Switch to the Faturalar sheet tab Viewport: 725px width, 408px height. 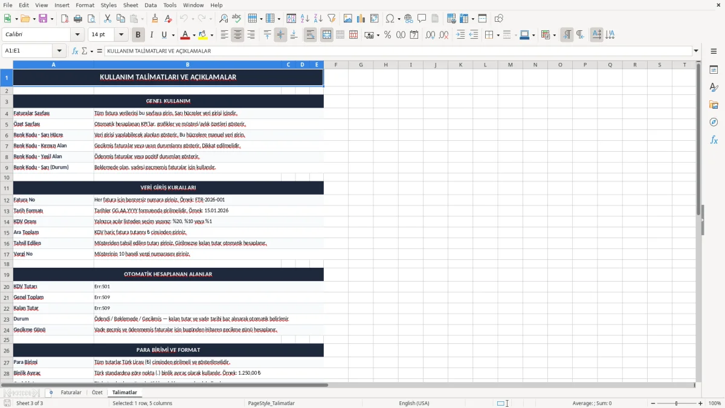click(x=71, y=392)
